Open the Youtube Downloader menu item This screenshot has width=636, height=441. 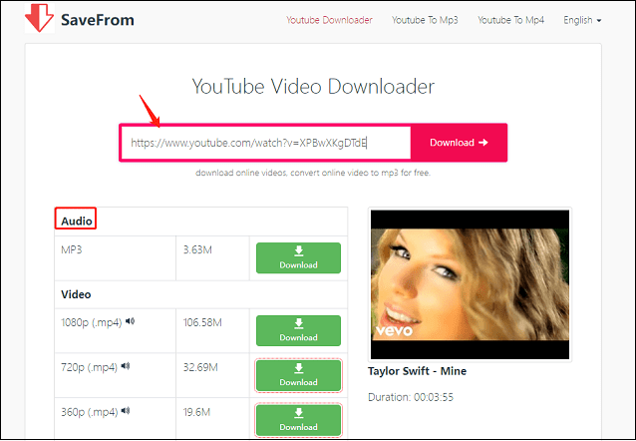329,20
